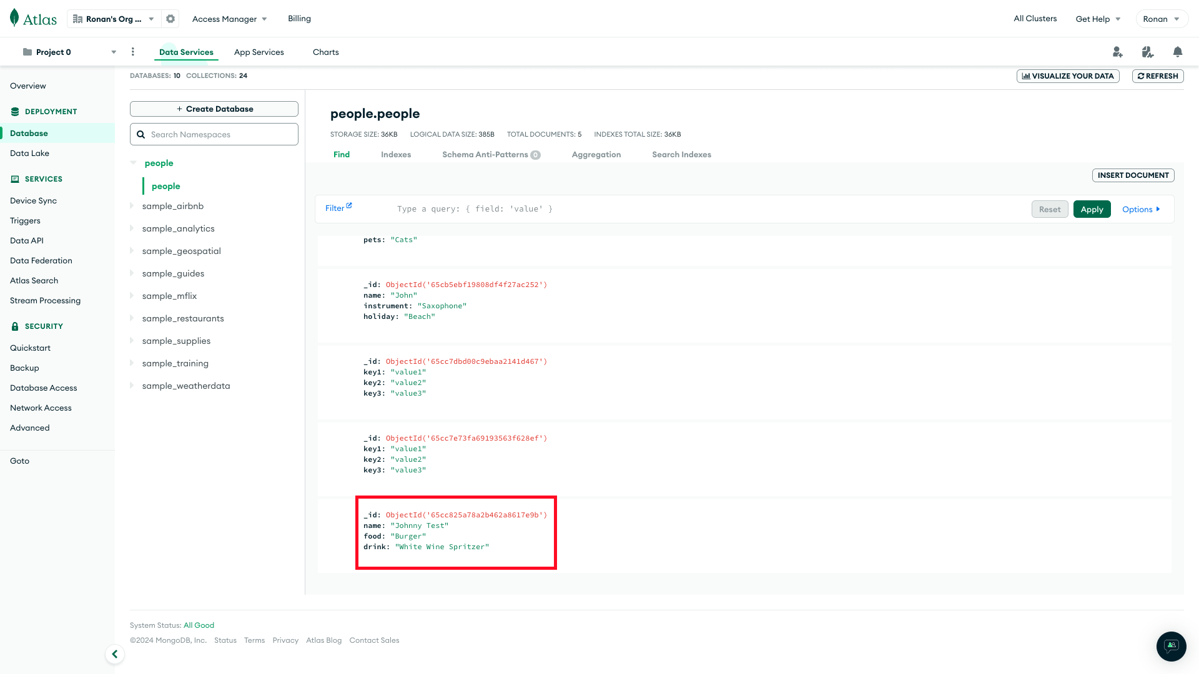Image resolution: width=1199 pixels, height=674 pixels.
Task: Open All Clusters link
Action: [1035, 19]
